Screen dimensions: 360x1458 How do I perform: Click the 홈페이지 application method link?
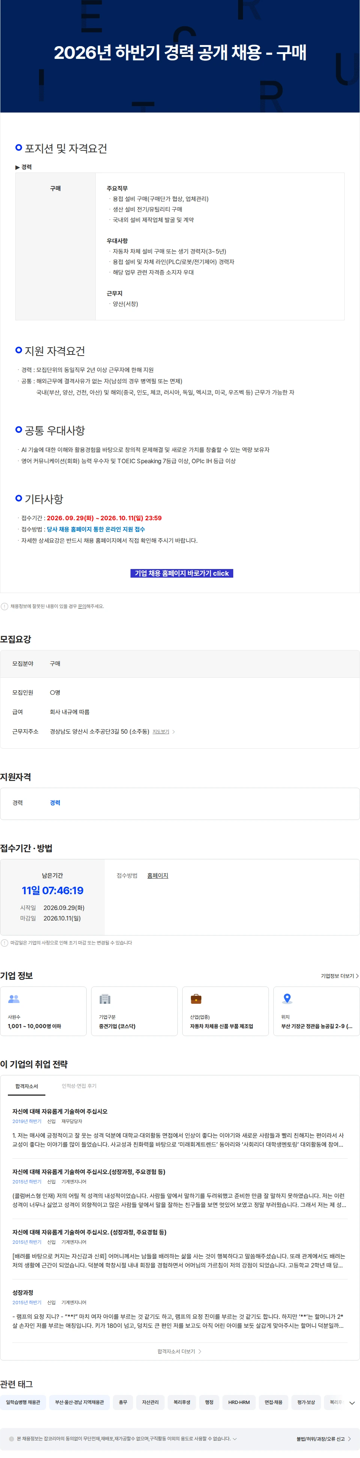157,875
